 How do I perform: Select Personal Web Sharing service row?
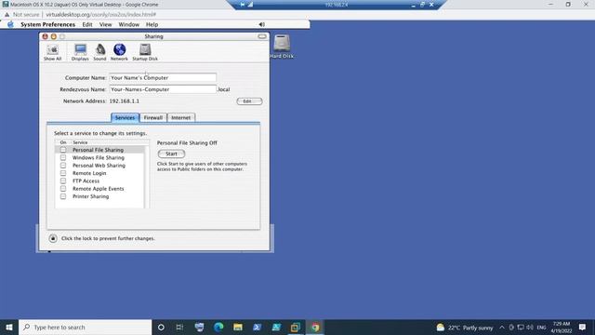[99, 166]
